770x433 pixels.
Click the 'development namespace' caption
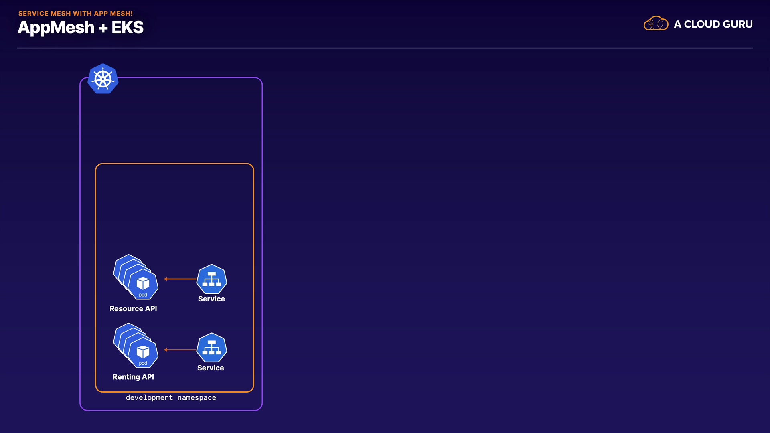pyautogui.click(x=171, y=398)
